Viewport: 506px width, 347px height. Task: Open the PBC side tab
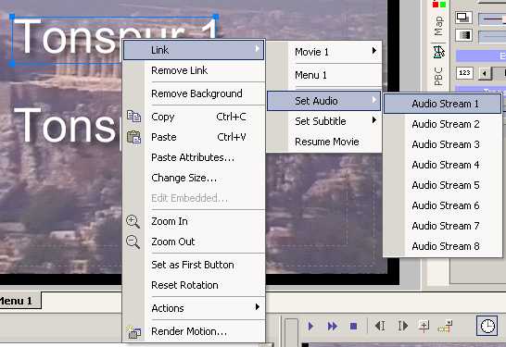click(438, 76)
